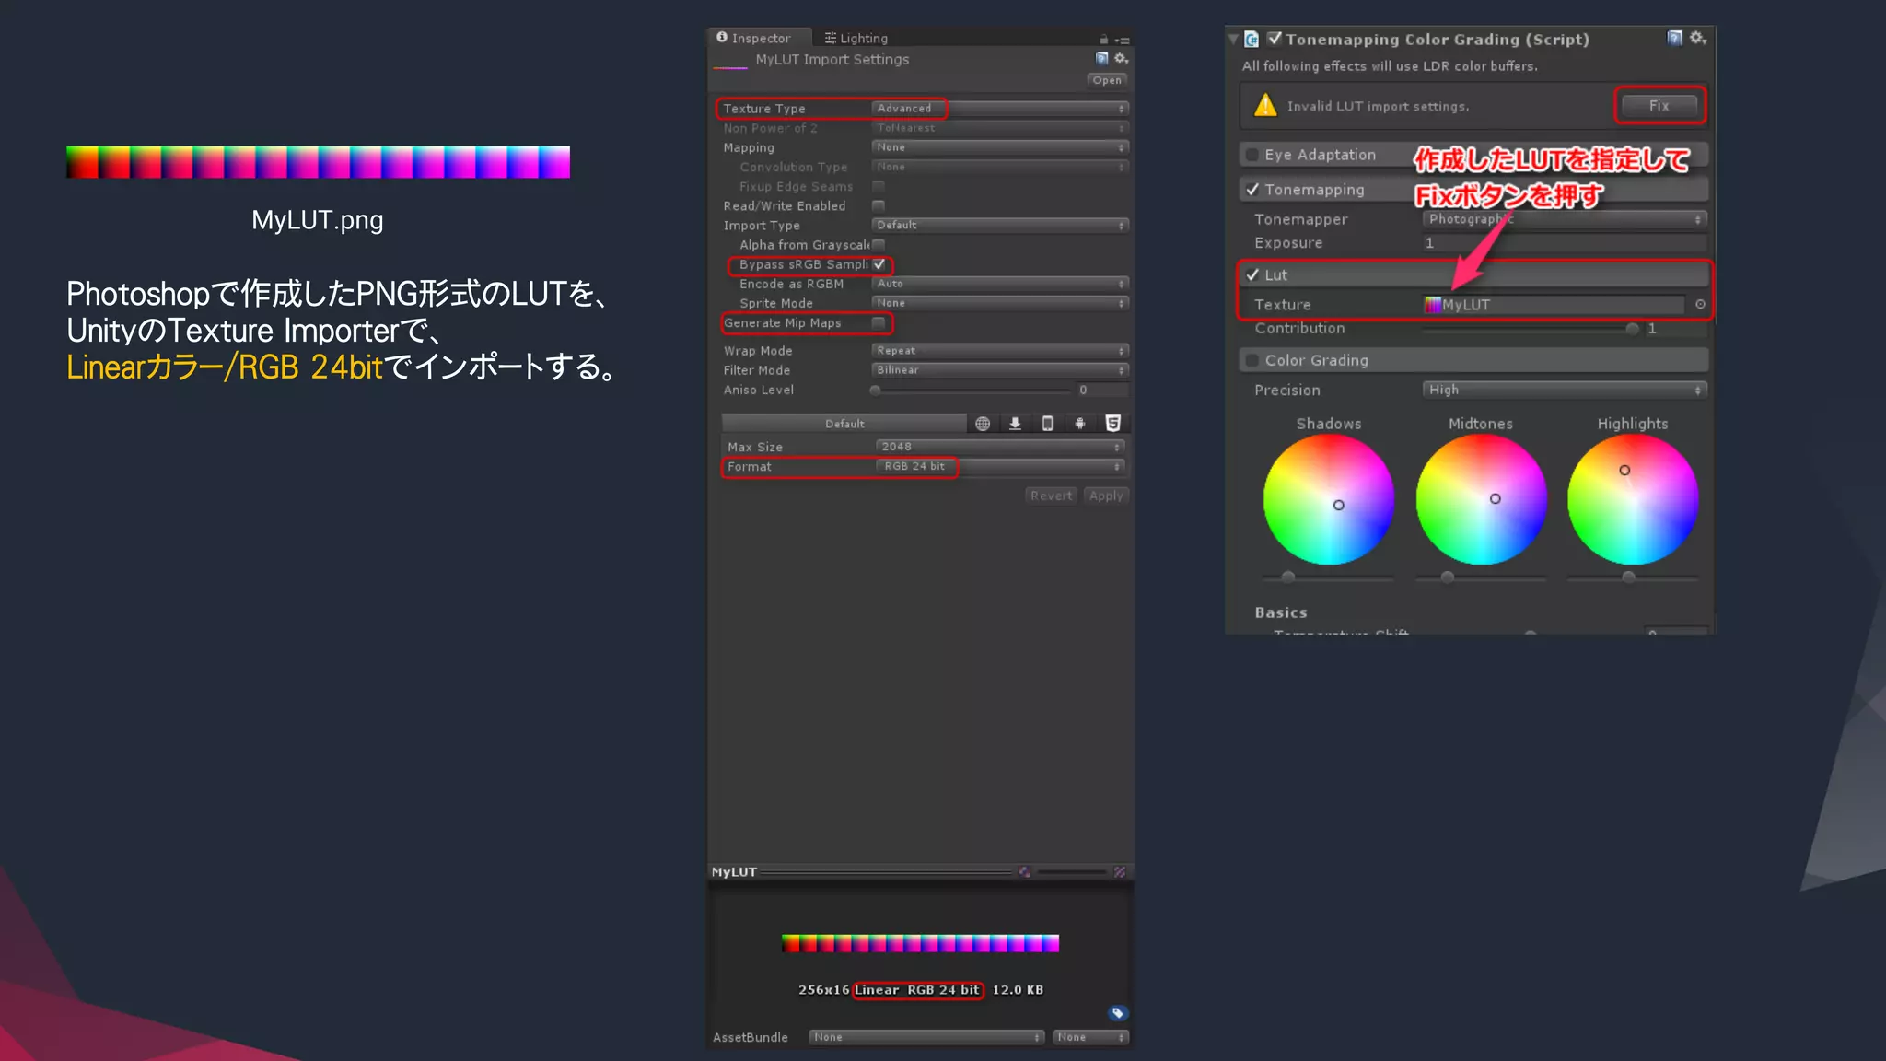Open help icon in MyLUT Import Settings header
This screenshot has height=1061, width=1886.
pos(1101,59)
